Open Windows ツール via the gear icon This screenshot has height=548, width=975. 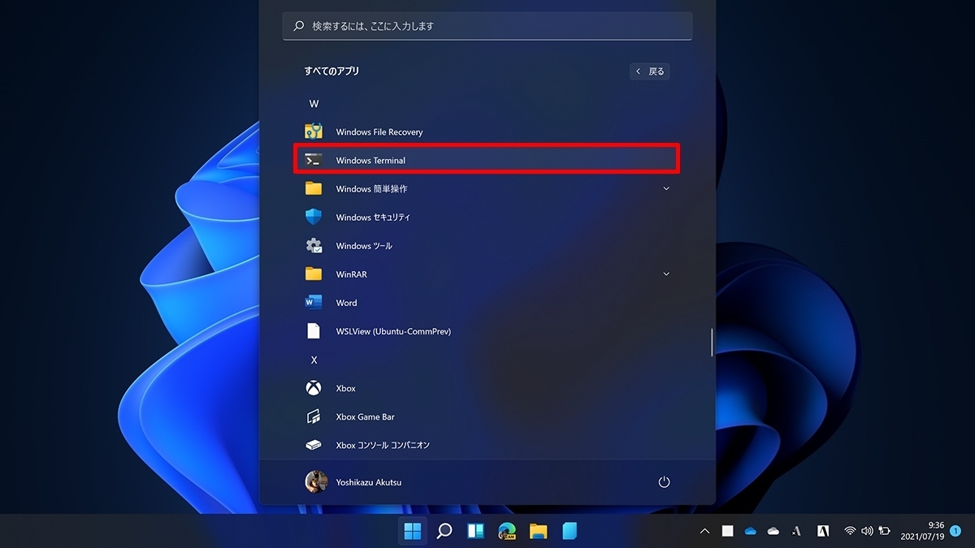coord(314,245)
